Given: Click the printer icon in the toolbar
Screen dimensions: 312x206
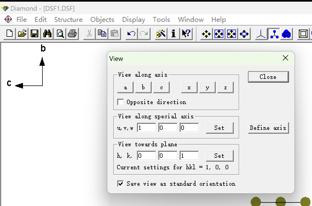Looking at the screenshot, I should (73, 34).
